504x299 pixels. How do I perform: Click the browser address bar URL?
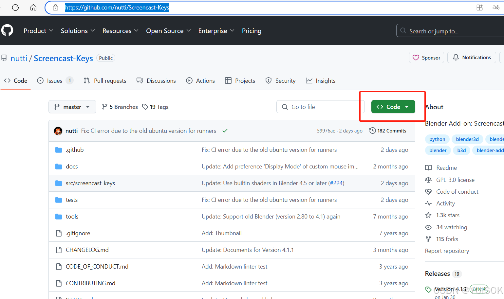(117, 8)
